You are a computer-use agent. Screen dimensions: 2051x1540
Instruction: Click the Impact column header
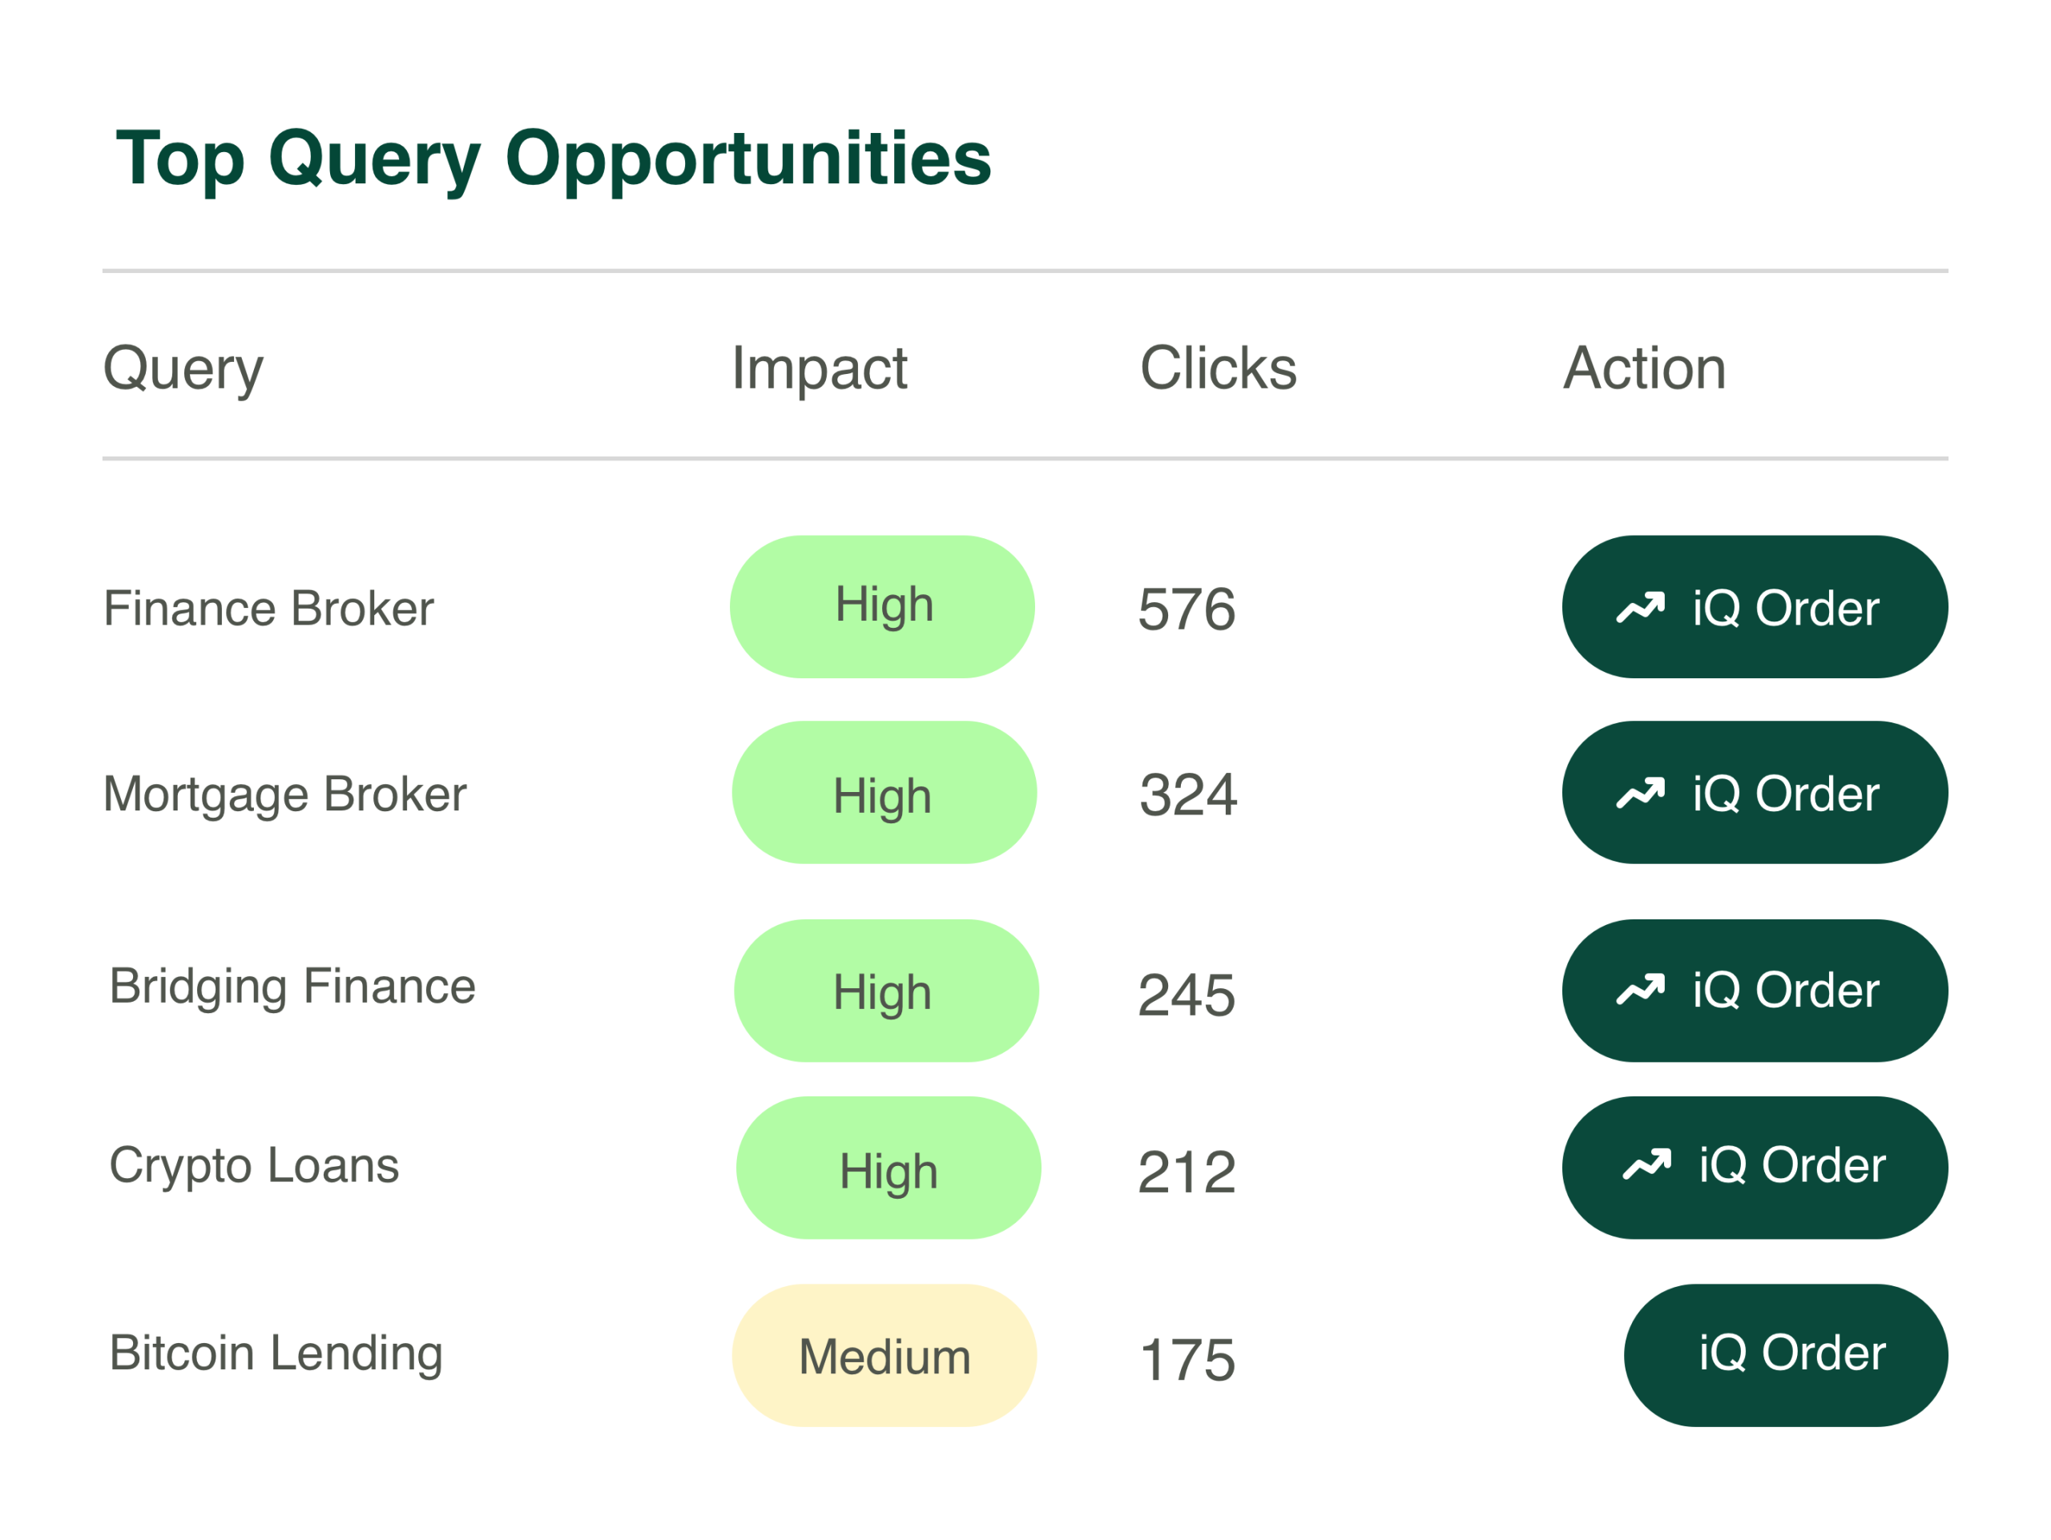tap(820, 368)
